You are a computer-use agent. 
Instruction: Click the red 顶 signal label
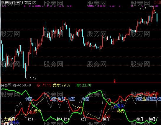pyautogui.click(x=157, y=94)
